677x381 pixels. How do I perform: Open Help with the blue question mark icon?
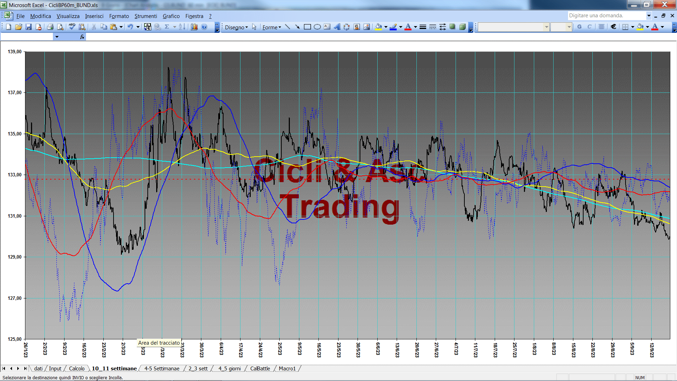[204, 27]
